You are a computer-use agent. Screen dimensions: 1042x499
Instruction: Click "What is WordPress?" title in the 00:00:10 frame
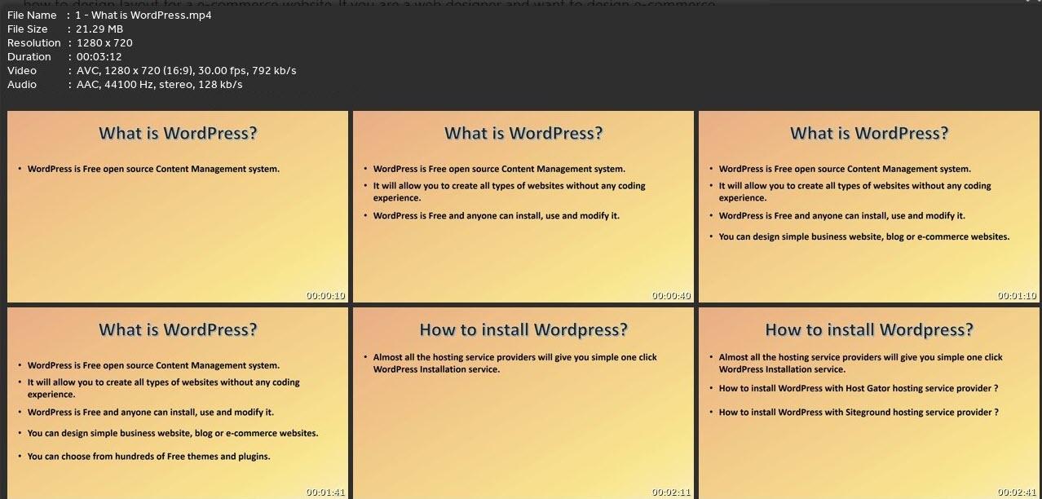178,133
